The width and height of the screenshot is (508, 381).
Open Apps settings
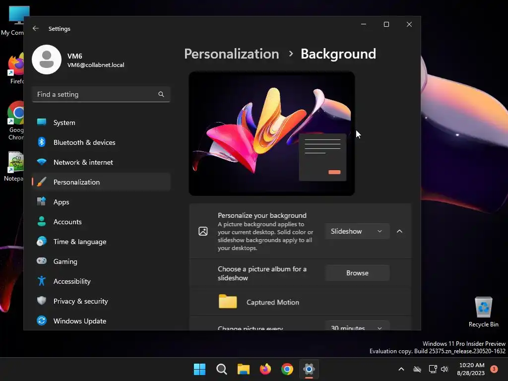tap(101, 202)
